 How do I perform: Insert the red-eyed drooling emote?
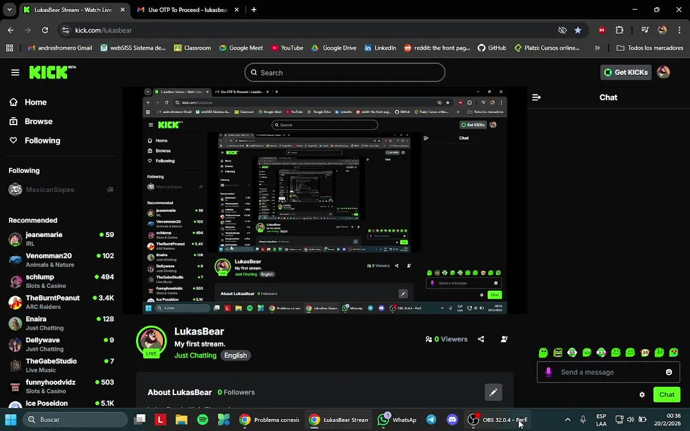click(674, 352)
